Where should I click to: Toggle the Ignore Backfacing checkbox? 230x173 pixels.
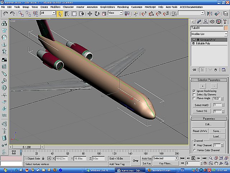tap(194, 91)
